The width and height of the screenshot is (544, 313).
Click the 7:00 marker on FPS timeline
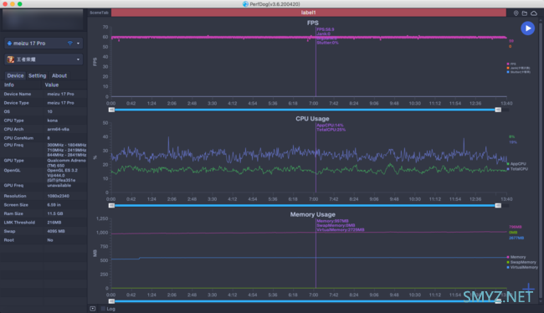click(x=314, y=104)
